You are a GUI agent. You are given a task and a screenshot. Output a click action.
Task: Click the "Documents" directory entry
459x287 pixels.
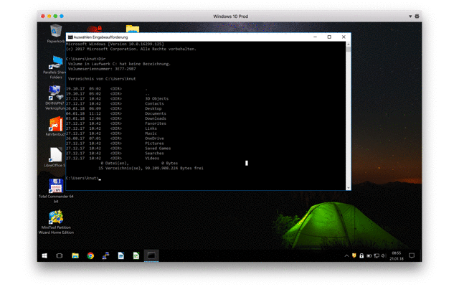pyautogui.click(x=156, y=113)
